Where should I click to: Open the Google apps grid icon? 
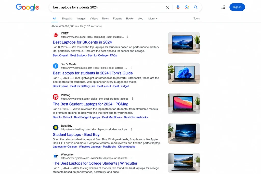223,7
